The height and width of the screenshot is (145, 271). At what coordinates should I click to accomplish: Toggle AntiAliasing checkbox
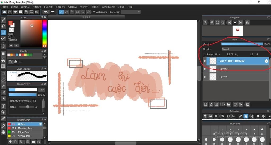coord(94,12)
